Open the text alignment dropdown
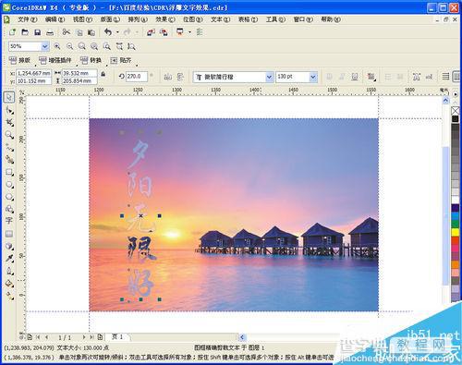The image size is (462, 365). (x=371, y=77)
